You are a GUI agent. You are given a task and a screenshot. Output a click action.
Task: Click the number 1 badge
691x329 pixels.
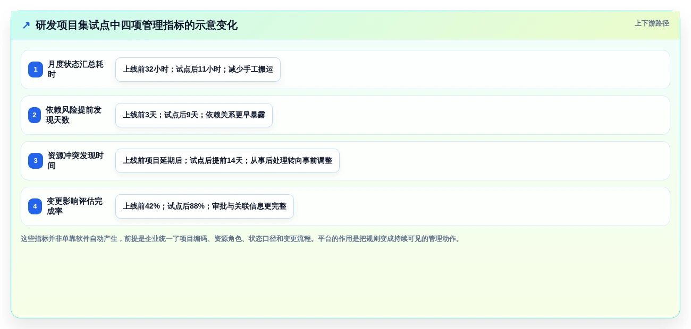click(x=36, y=70)
